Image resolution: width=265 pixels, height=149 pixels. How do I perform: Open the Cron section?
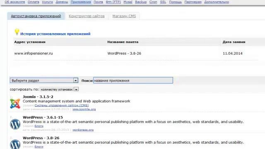click(x=153, y=2)
